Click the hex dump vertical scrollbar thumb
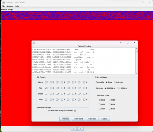The image size is (153, 132). [136, 51]
